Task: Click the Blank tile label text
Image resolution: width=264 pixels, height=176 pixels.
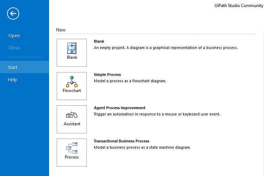Action: coord(72,57)
